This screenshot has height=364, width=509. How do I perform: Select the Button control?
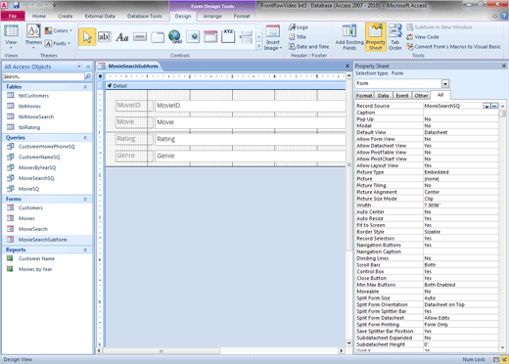140,37
